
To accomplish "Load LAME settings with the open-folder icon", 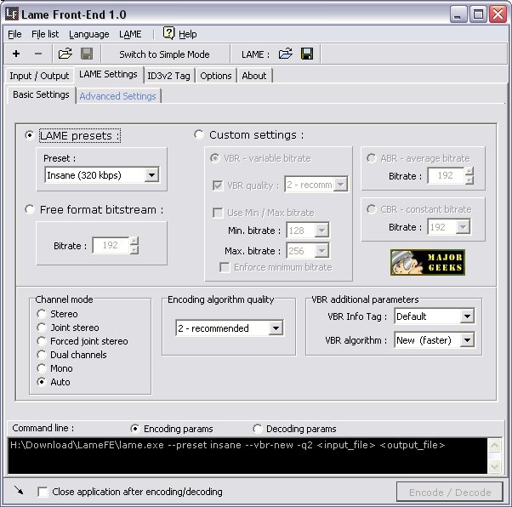I will [286, 54].
